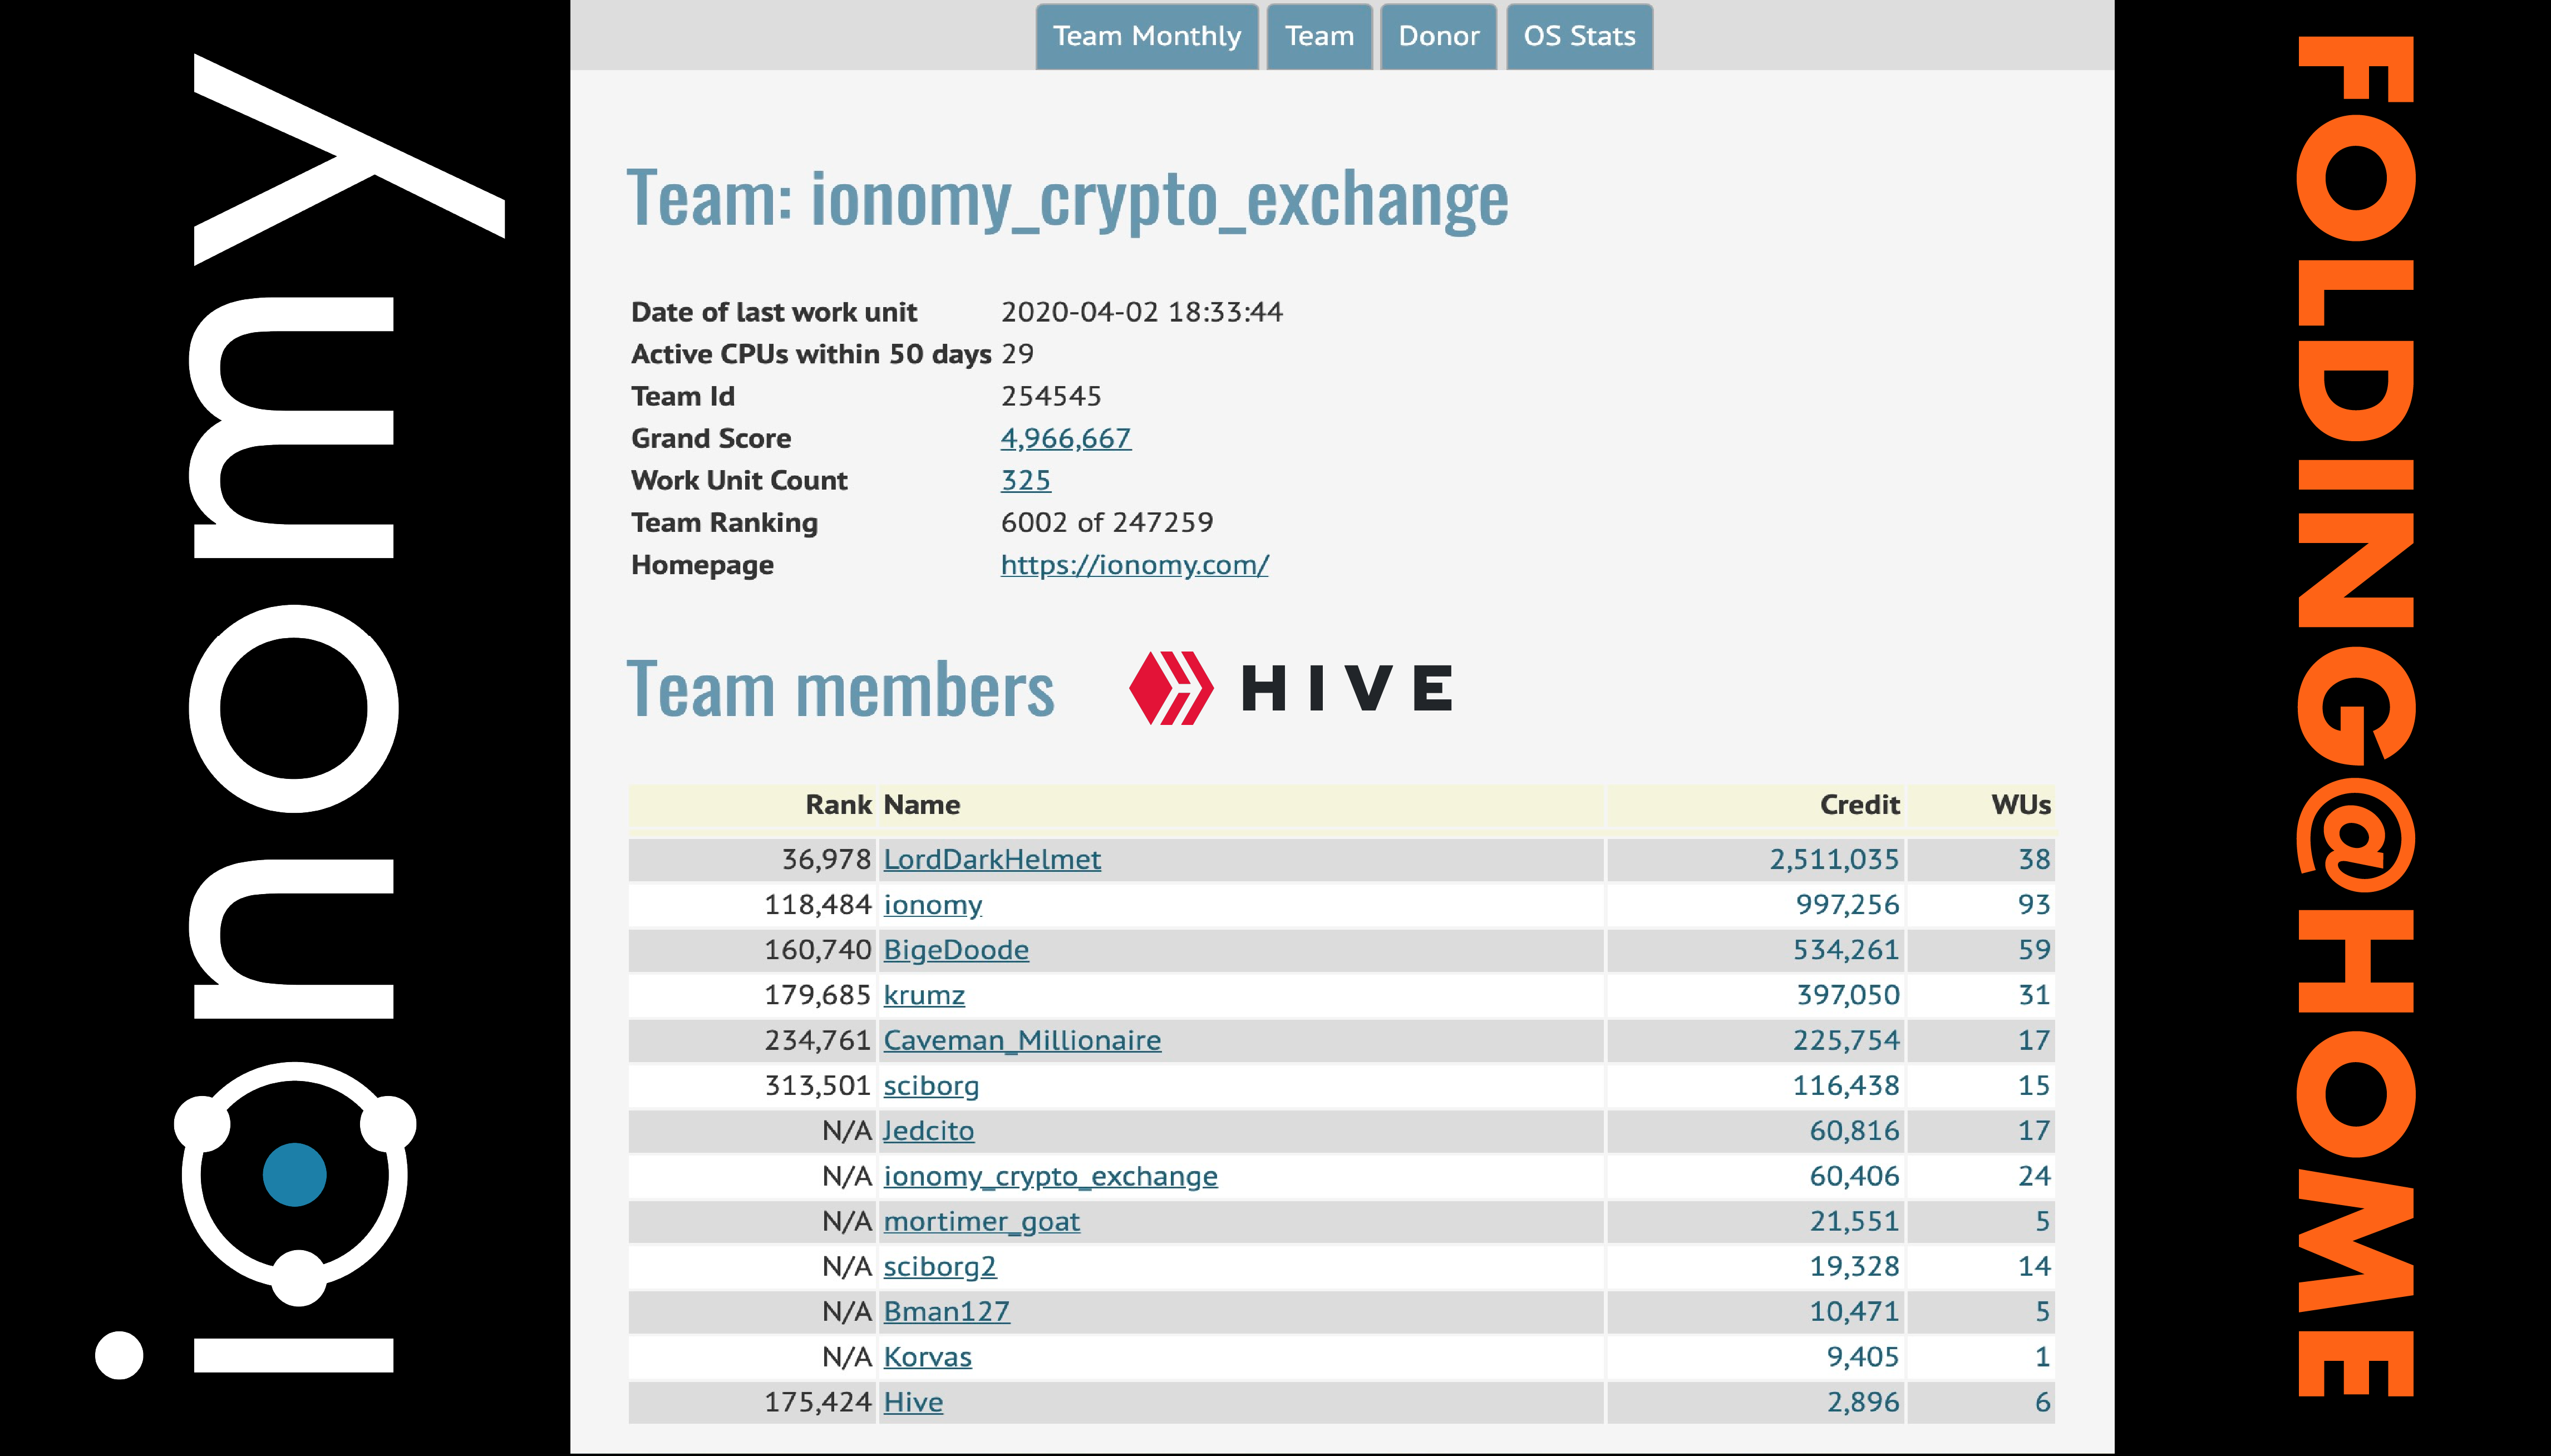Open LordDarkHelmet member link
The height and width of the screenshot is (1456, 2551).
click(x=992, y=859)
